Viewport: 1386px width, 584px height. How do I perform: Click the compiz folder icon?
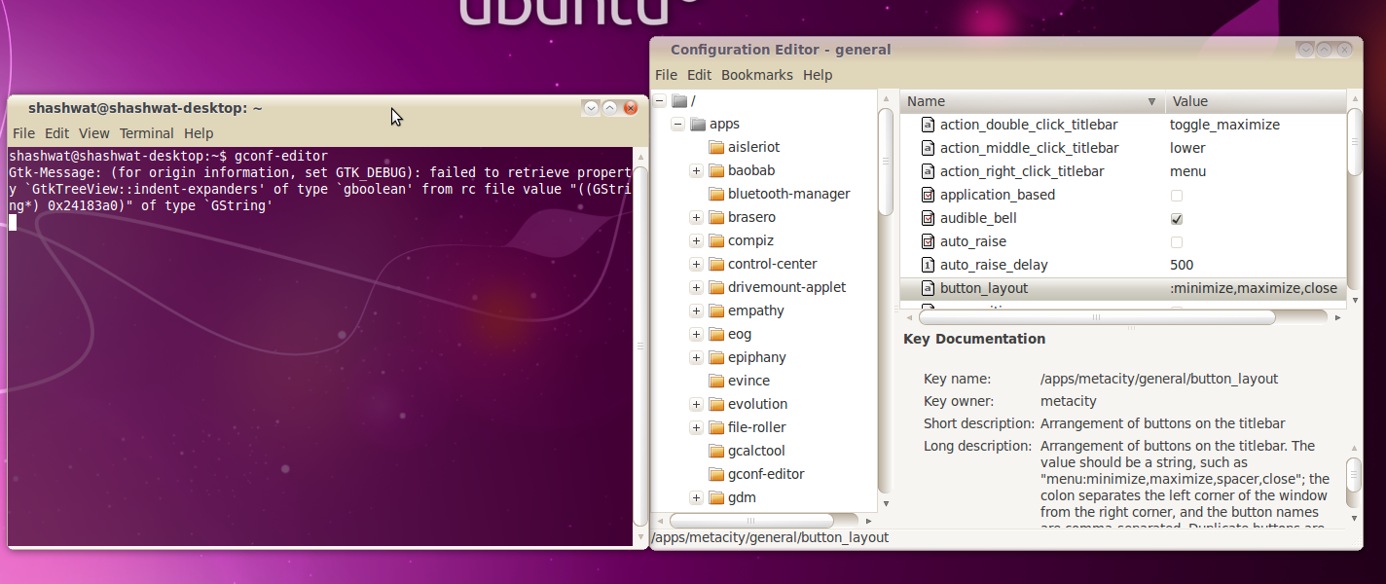point(716,241)
